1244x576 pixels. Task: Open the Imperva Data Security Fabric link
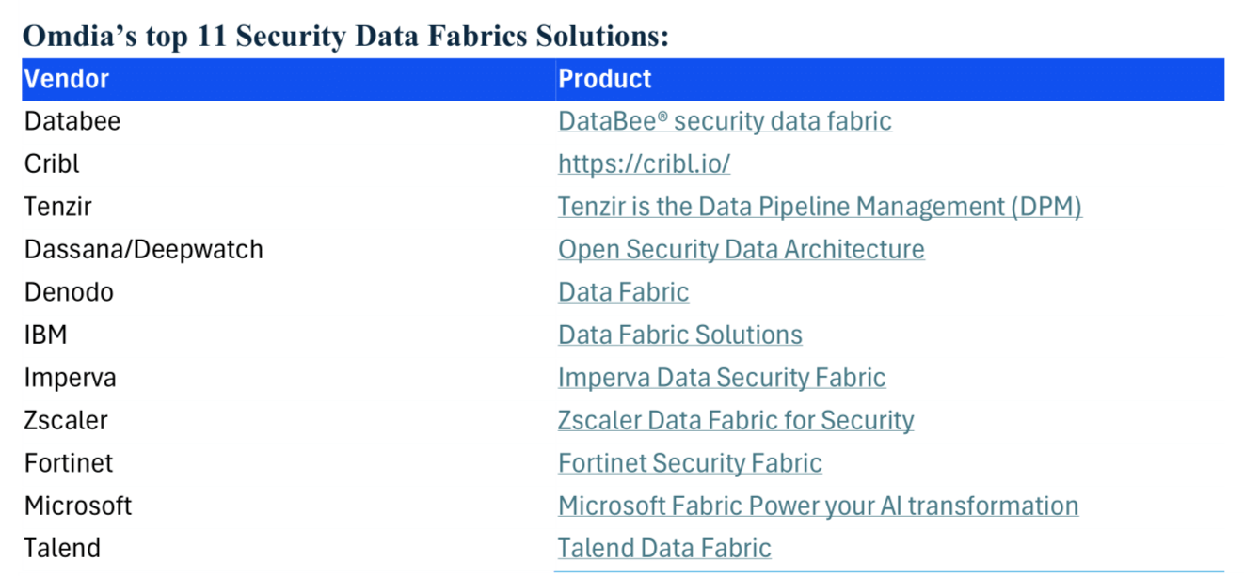[x=721, y=378]
